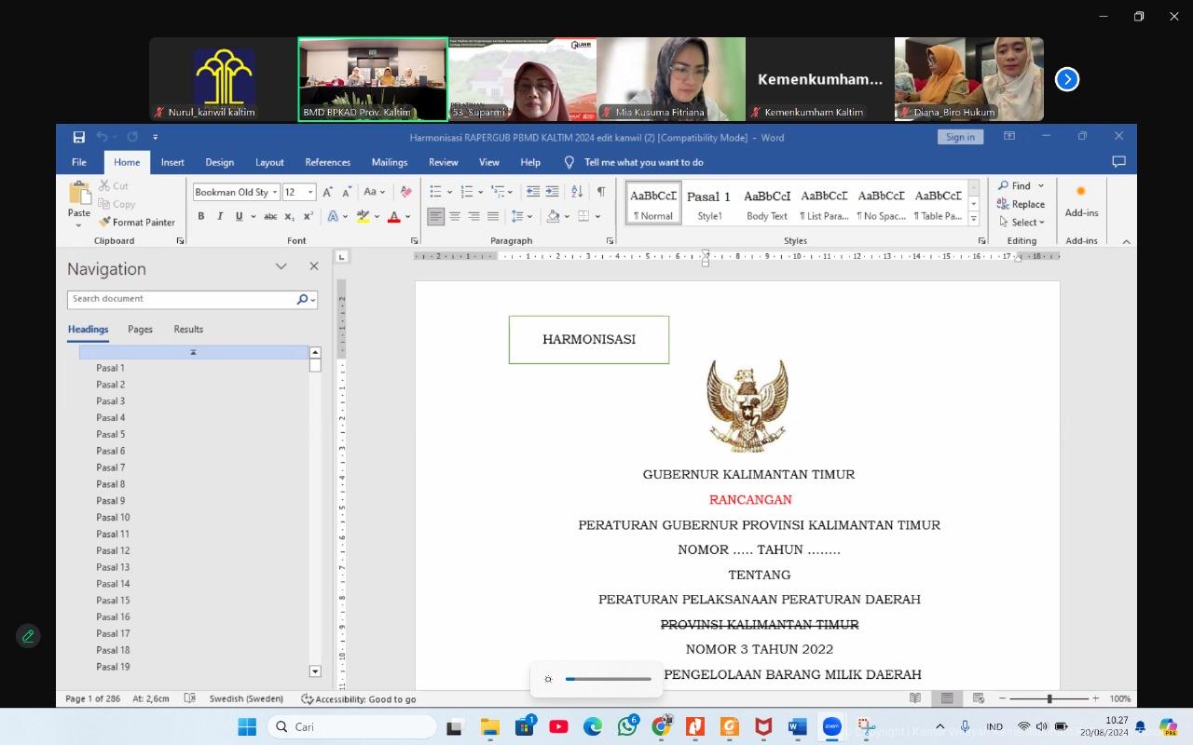The image size is (1193, 745).
Task: Click the Ribbon Display Options icon
Action: tap(1009, 136)
